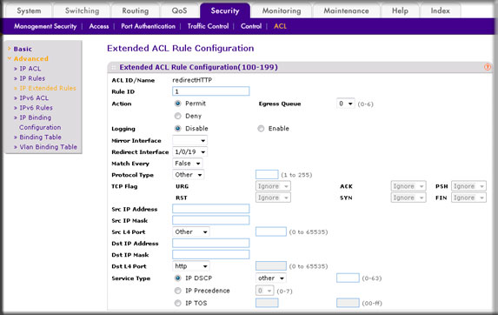Open the IP Precedence value dropdown

click(264, 291)
